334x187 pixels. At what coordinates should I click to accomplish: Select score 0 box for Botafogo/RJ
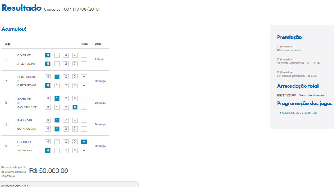pyautogui.click(x=48, y=129)
